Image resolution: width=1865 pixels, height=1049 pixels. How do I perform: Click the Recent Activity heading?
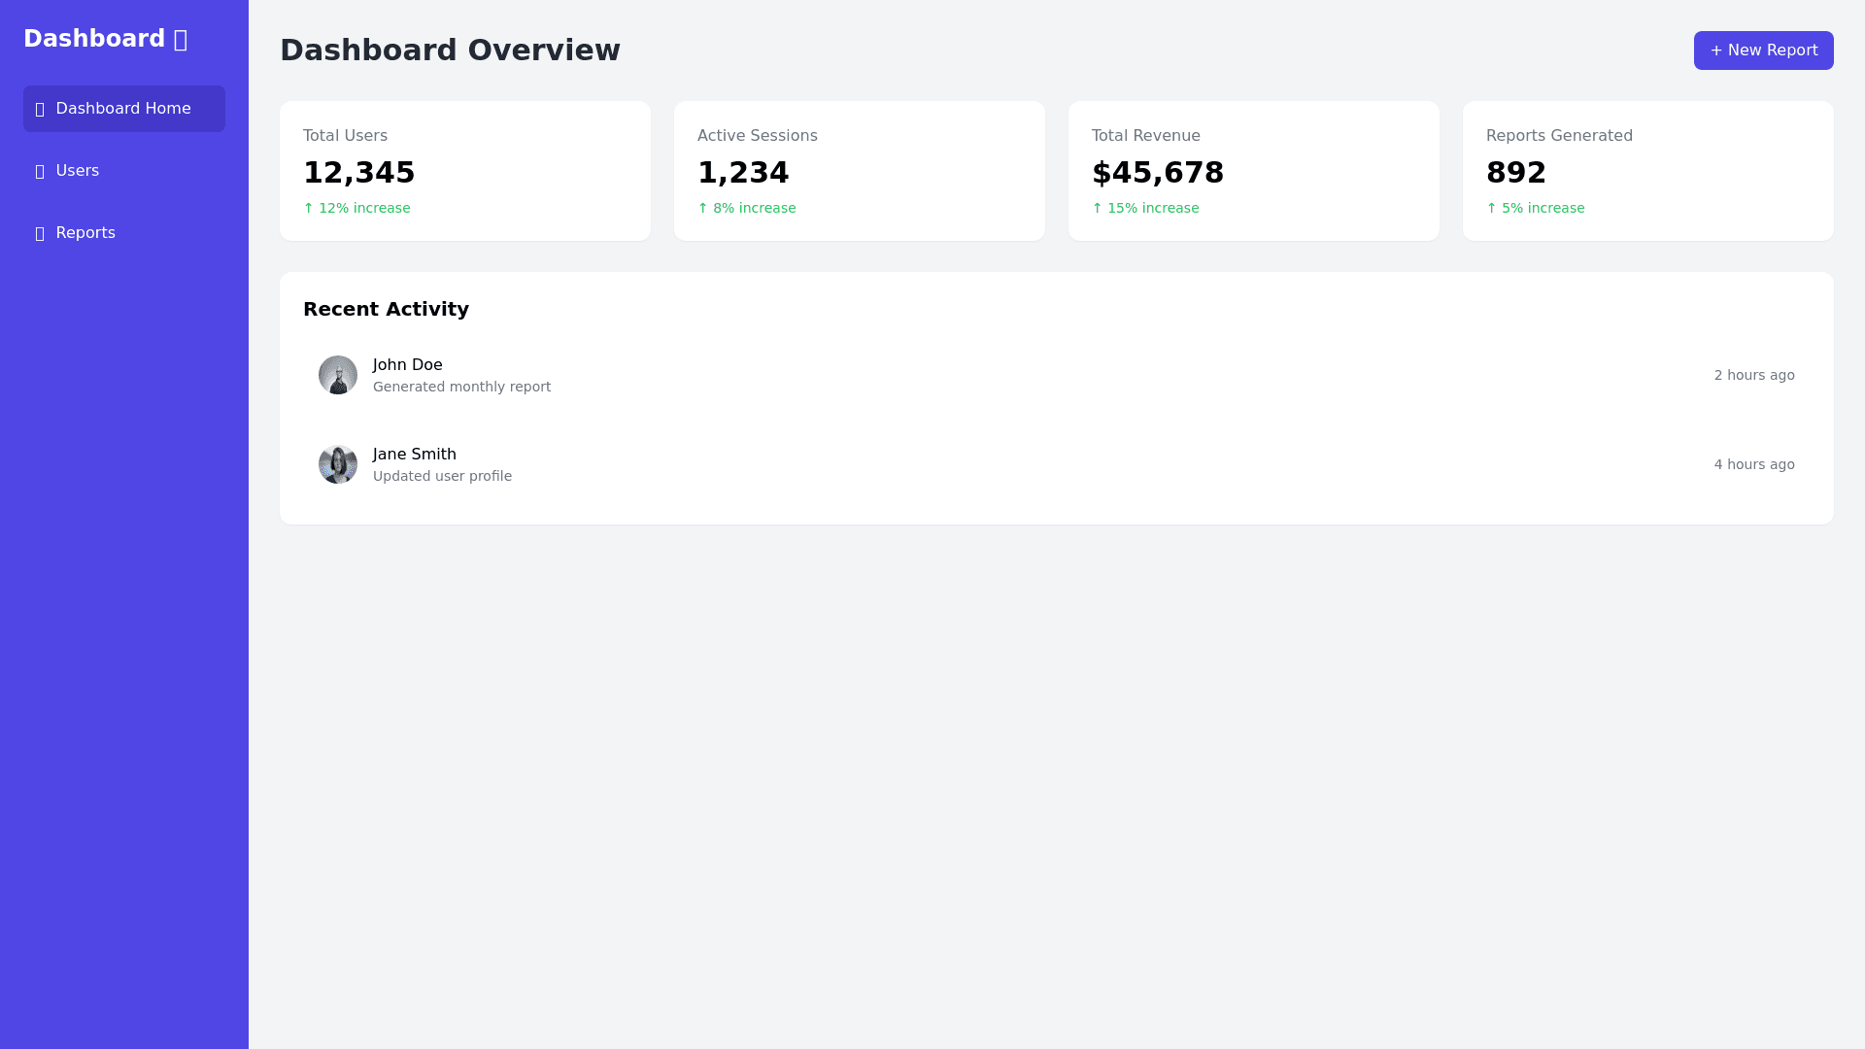click(386, 309)
